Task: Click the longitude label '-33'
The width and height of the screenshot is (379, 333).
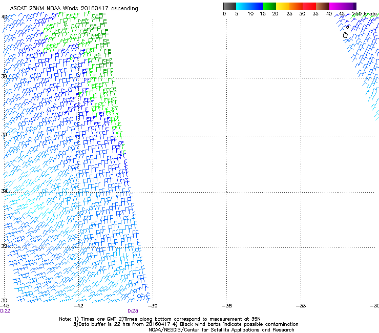Action: (x=301, y=306)
